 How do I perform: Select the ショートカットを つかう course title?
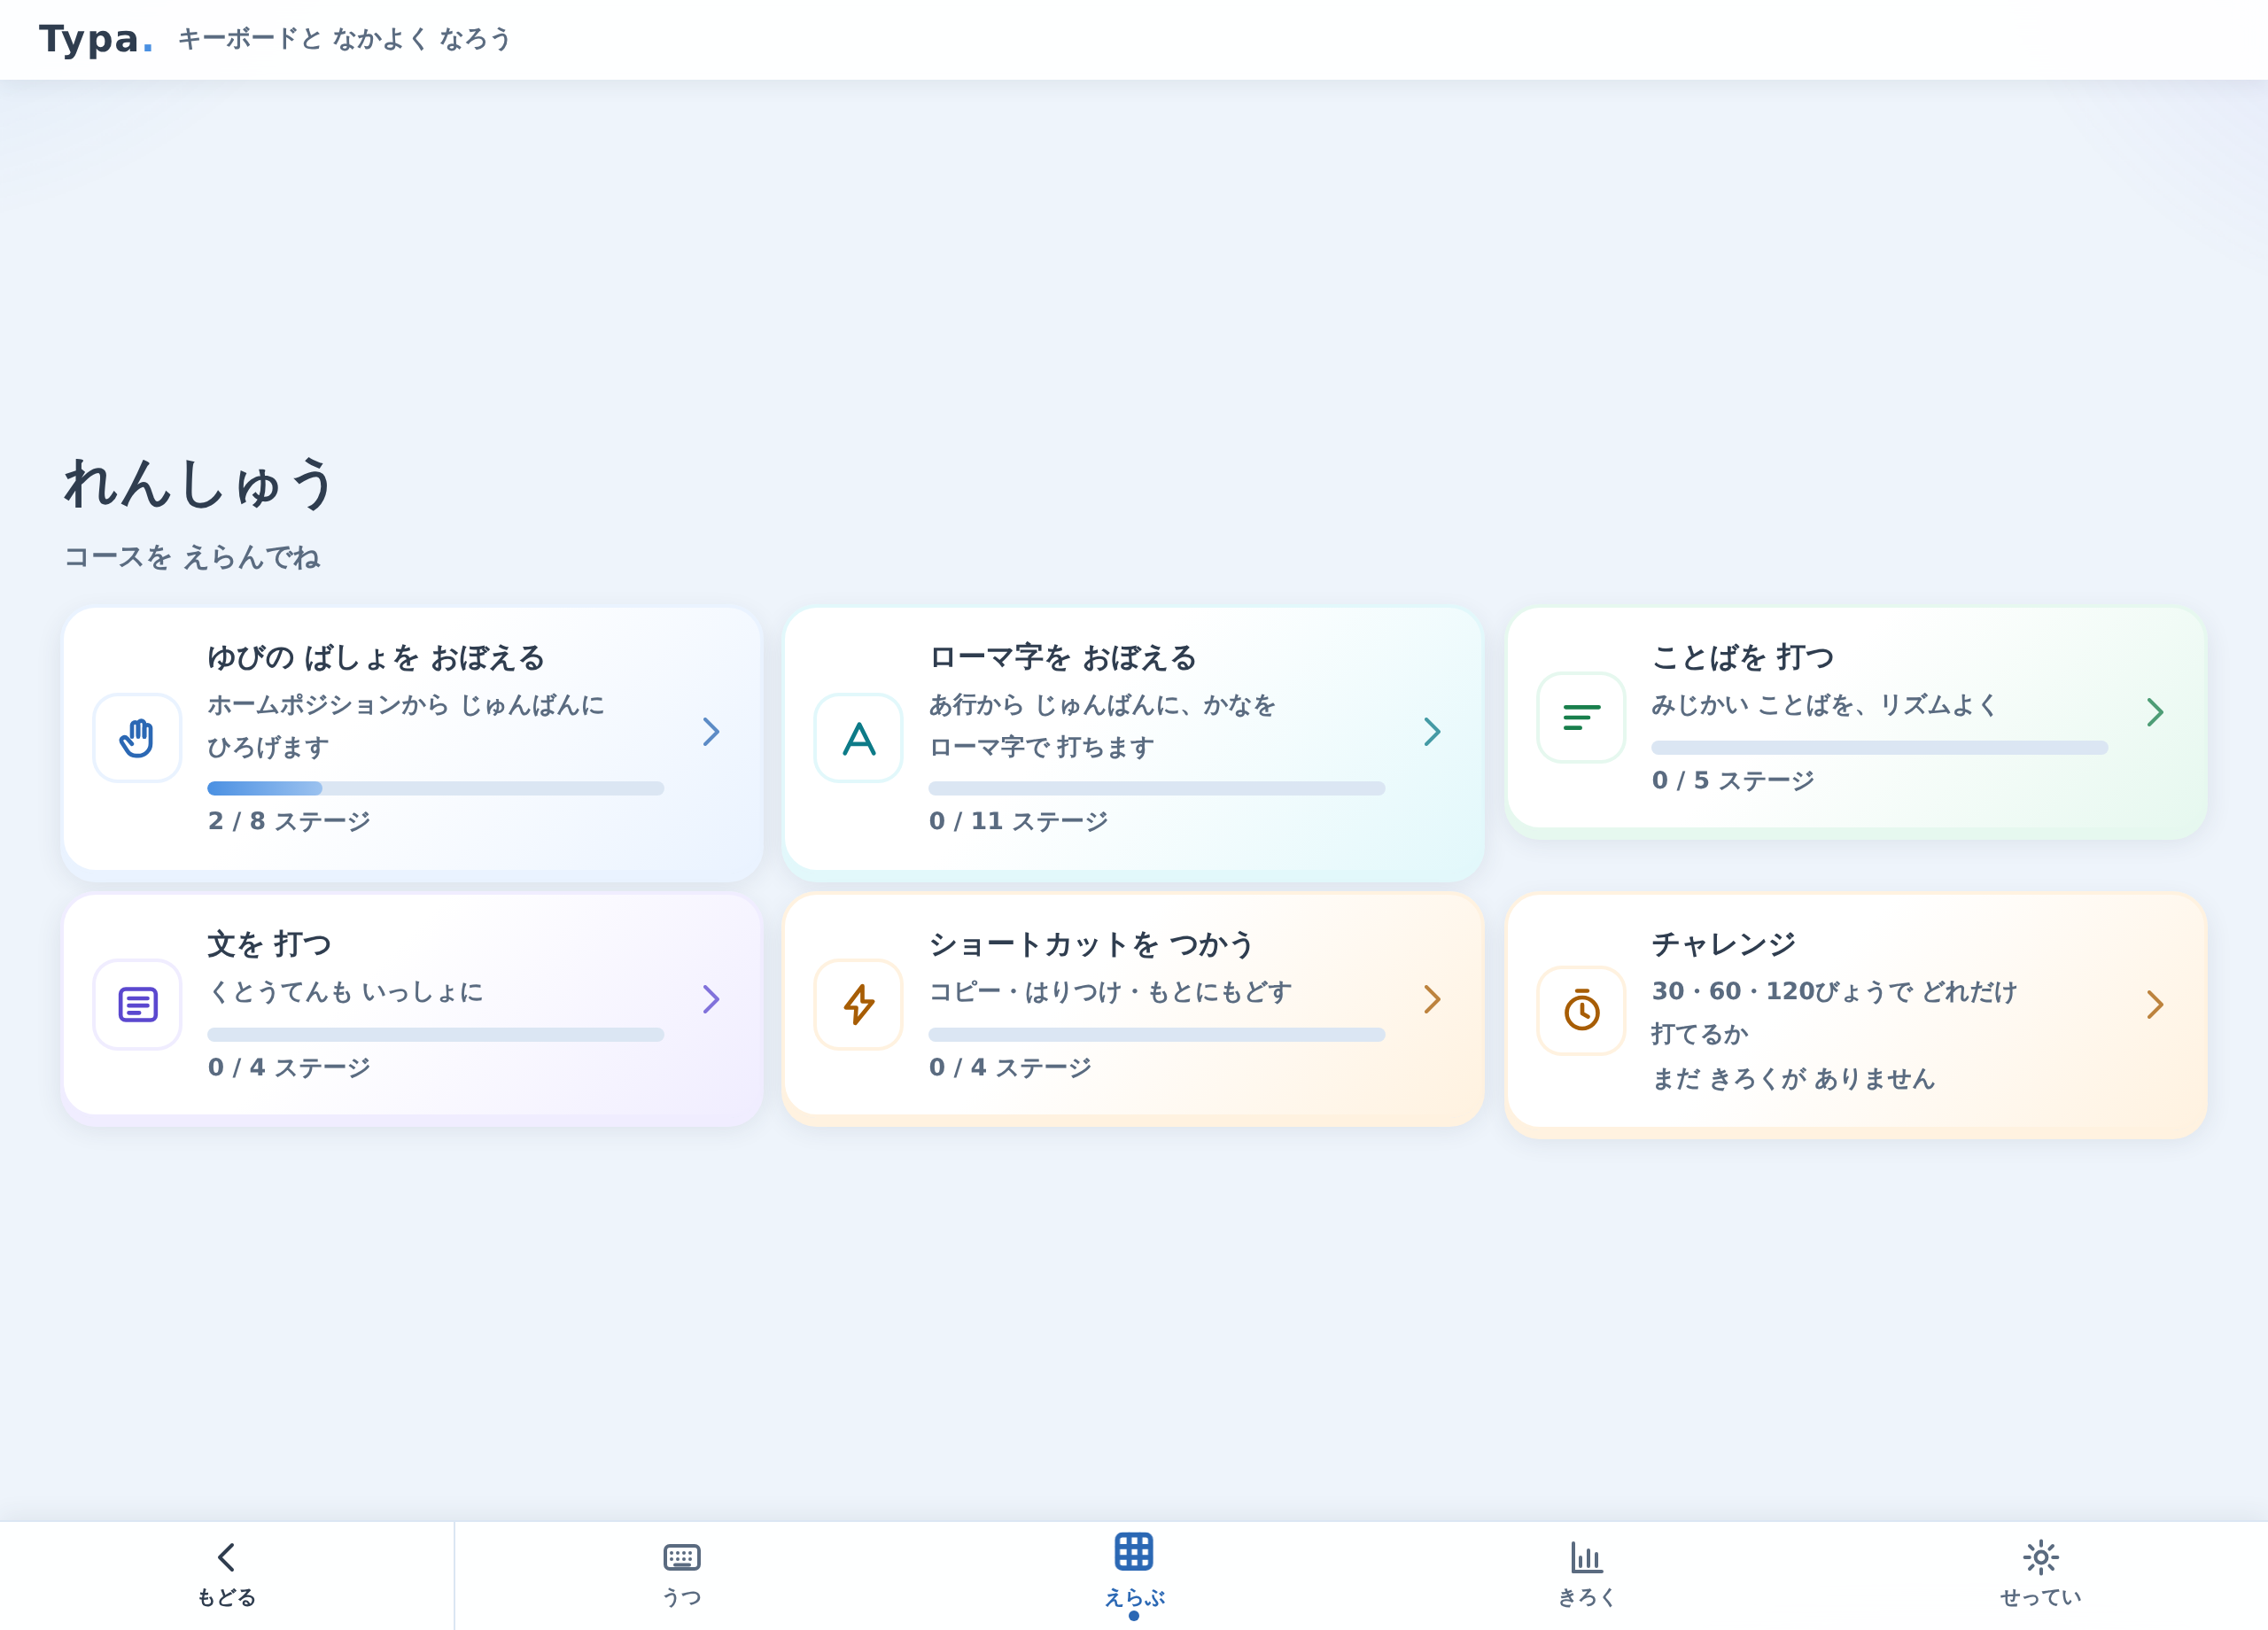(x=1091, y=944)
